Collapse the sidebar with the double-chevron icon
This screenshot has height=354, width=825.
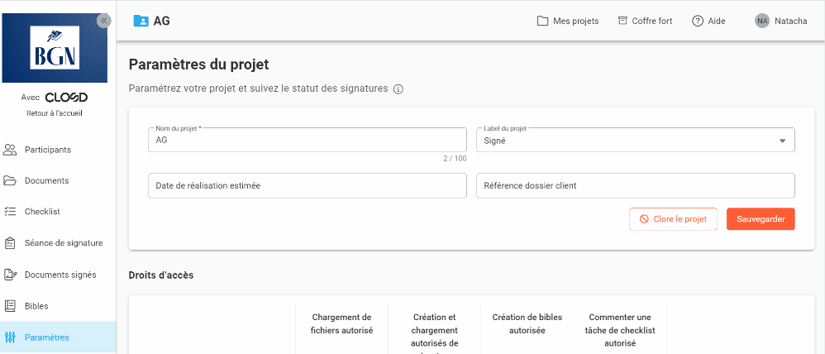104,21
